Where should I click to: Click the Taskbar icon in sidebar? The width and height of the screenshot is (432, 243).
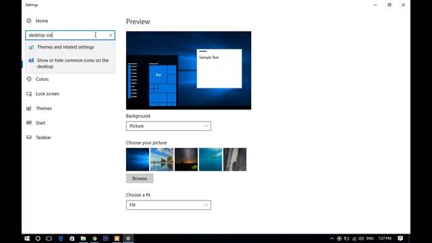pyautogui.click(x=29, y=137)
